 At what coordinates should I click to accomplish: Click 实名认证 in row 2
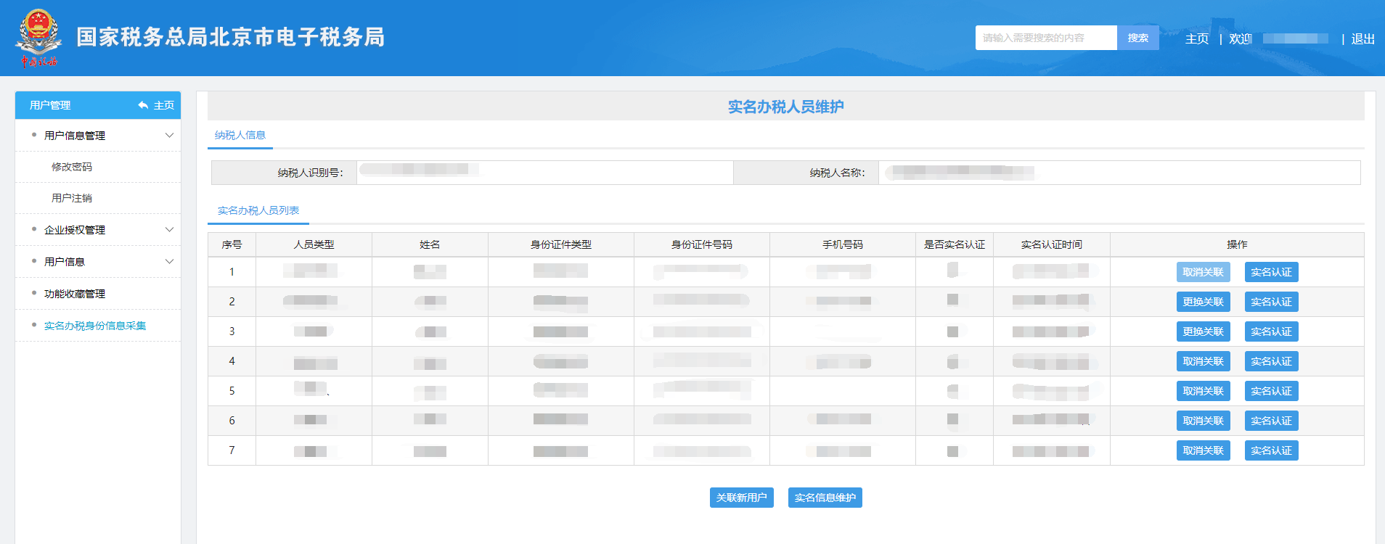click(x=1272, y=302)
